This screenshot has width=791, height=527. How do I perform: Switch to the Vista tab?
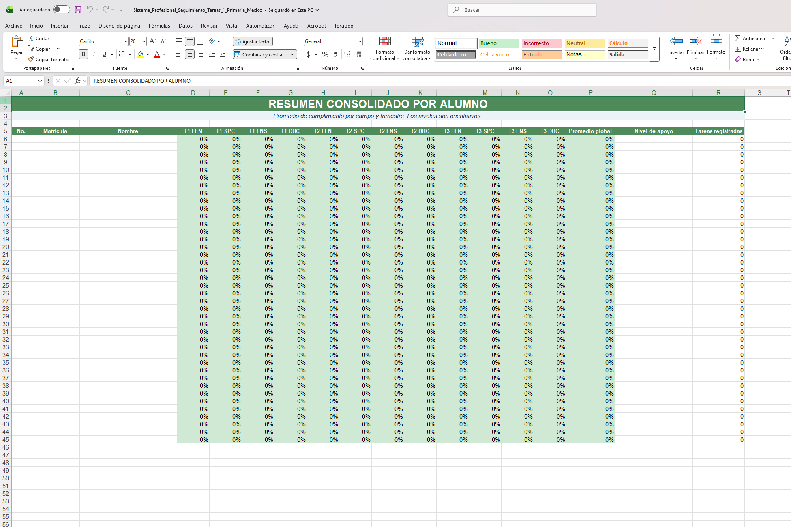pyautogui.click(x=232, y=26)
